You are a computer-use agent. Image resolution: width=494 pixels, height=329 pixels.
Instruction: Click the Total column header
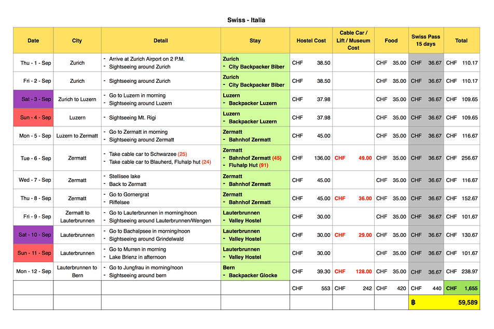click(x=461, y=40)
